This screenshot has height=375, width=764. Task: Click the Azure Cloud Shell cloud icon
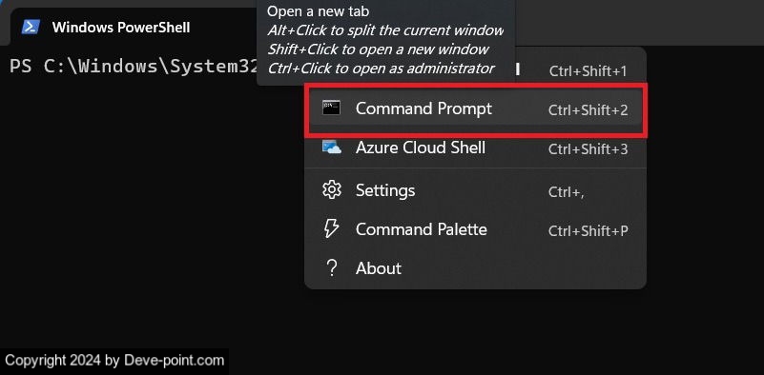tap(331, 147)
